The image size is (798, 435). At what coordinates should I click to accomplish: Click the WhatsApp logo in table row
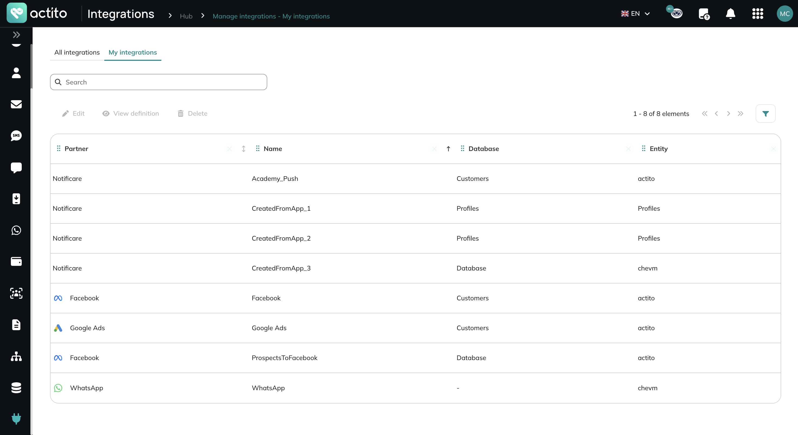(x=58, y=388)
